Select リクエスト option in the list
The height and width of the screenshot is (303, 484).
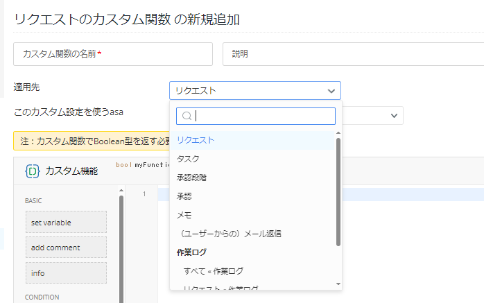click(x=196, y=140)
